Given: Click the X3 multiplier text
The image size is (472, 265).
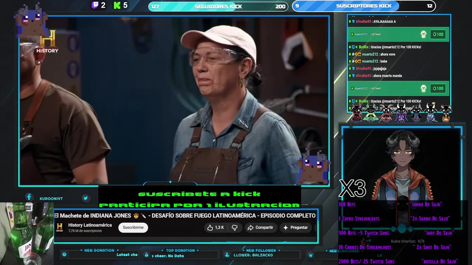Looking at the screenshot, I should [x=352, y=188].
